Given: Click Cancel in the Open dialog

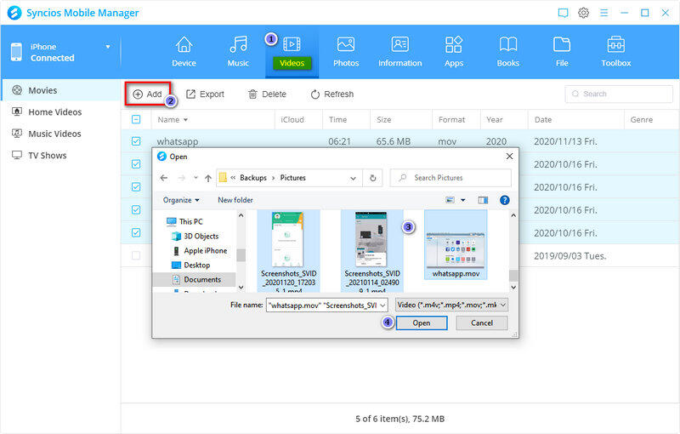Looking at the screenshot, I should pyautogui.click(x=481, y=323).
